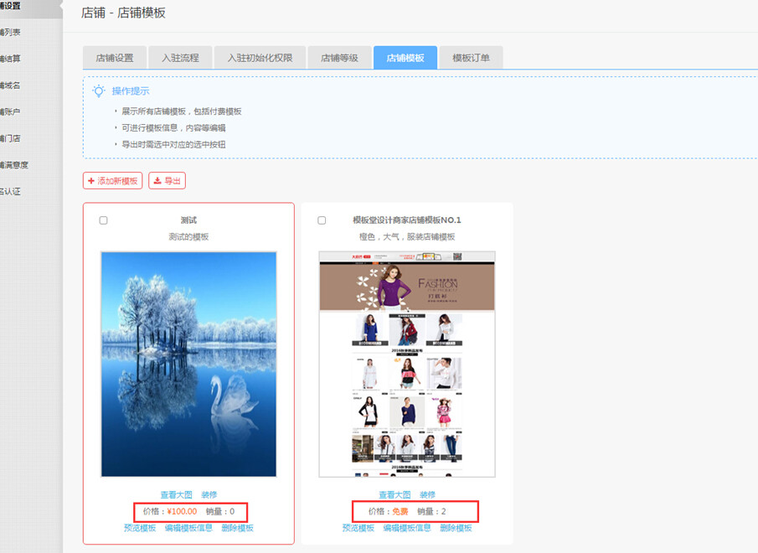Switch to the 店铺等级 tab
Viewport: 758px width, 553px height.
[339, 58]
